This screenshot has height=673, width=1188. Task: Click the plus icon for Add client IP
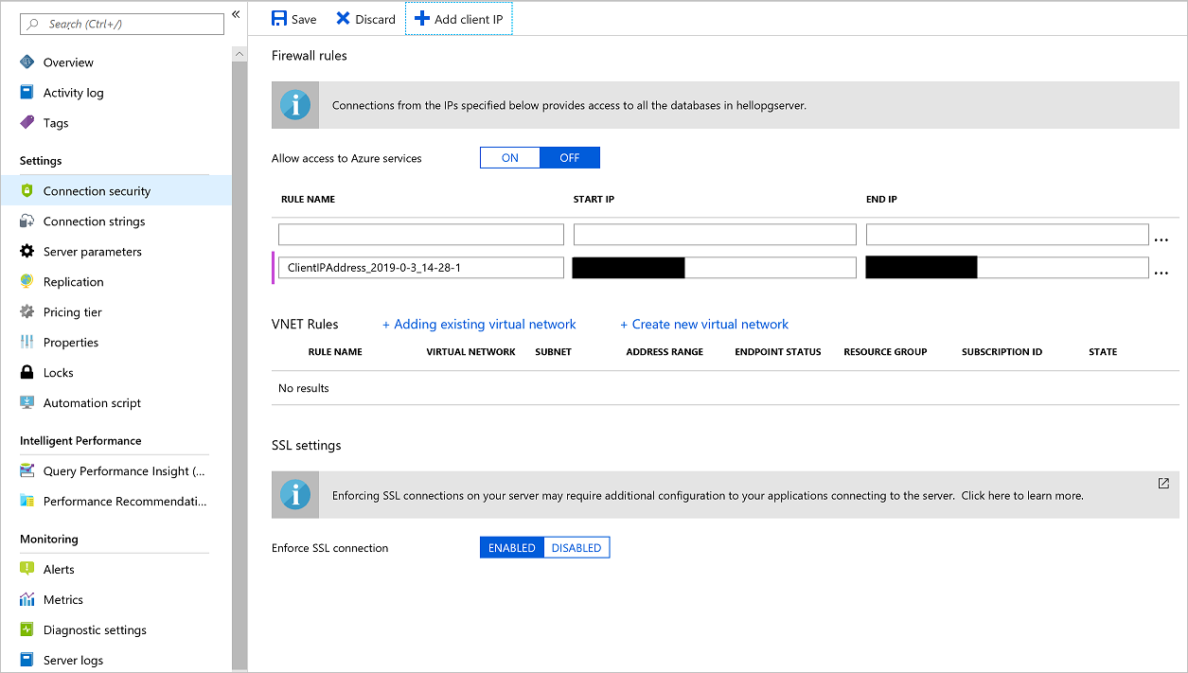point(422,19)
